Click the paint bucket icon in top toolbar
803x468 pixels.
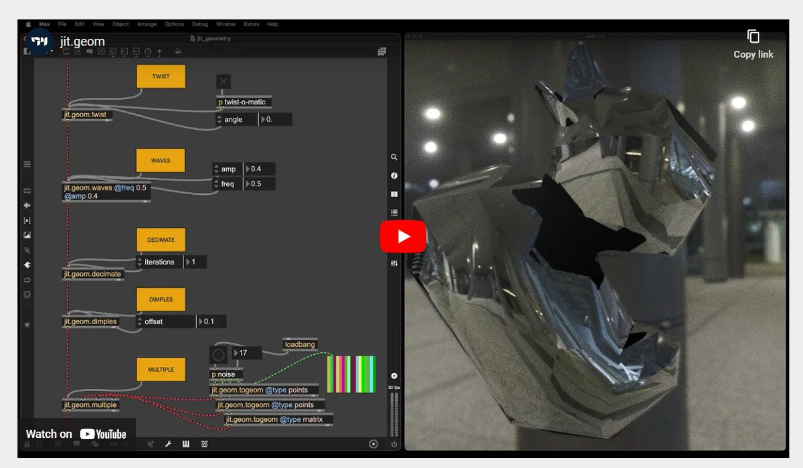[x=178, y=52]
